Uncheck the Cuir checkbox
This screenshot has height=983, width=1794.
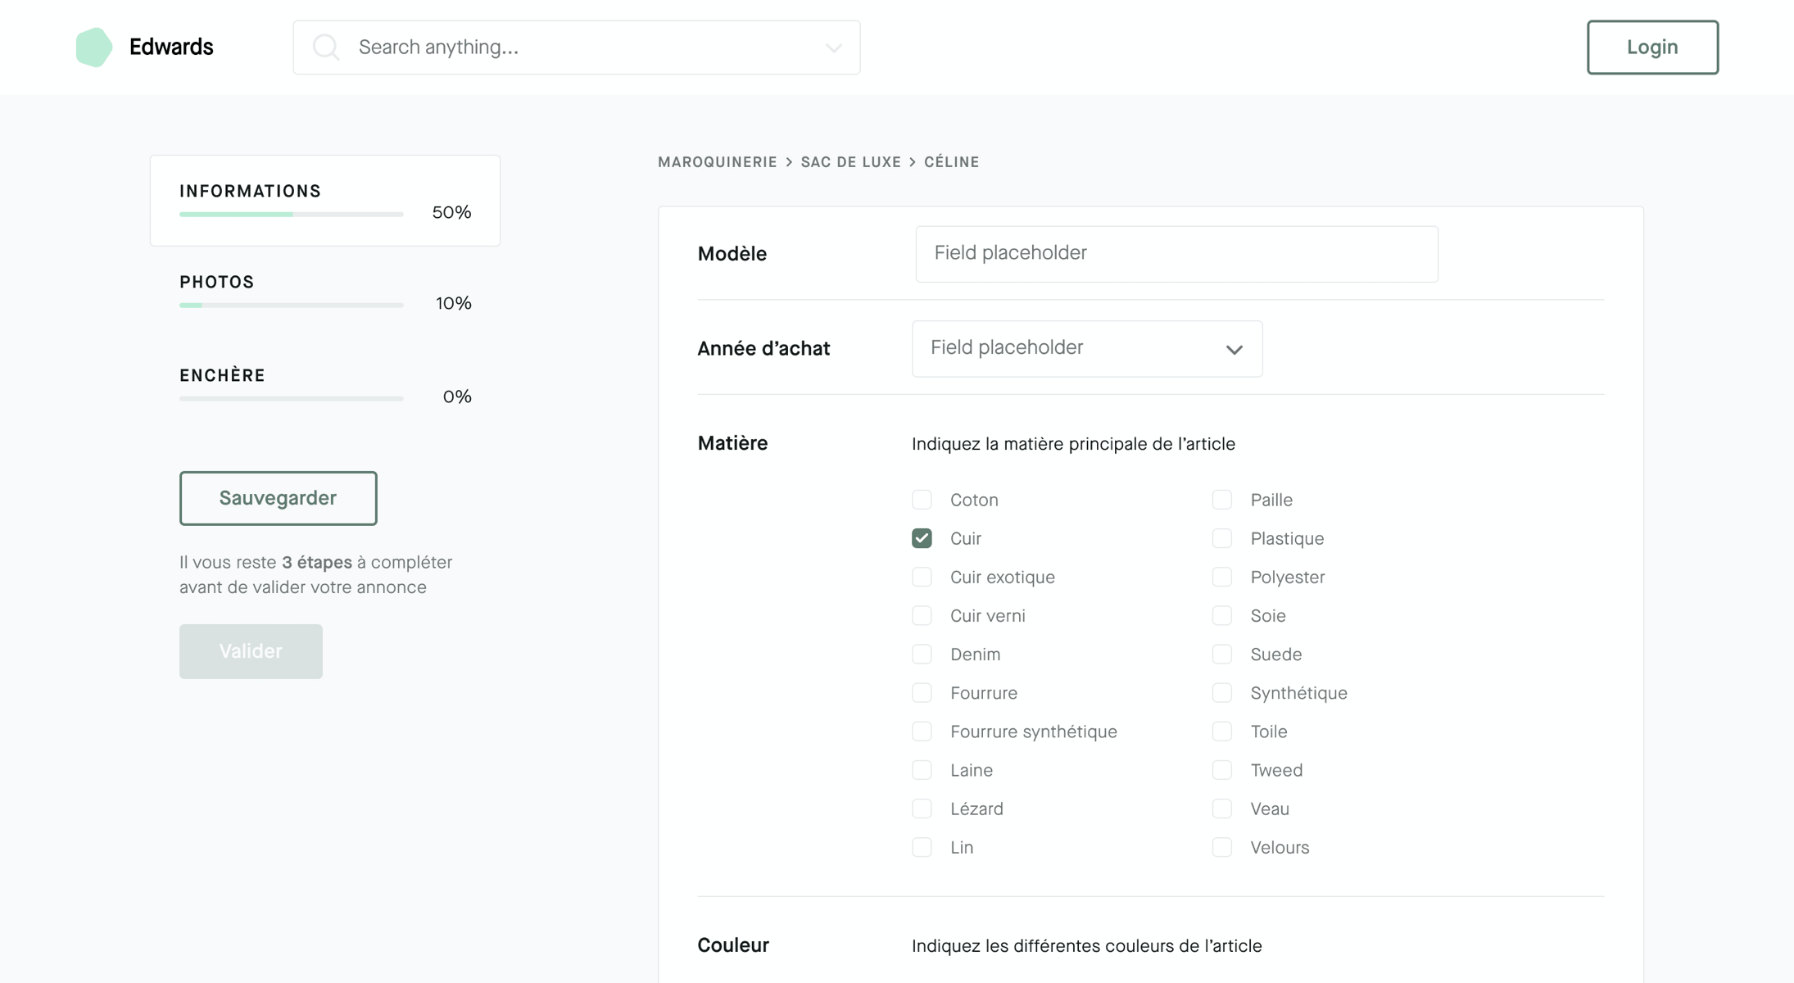[922, 538]
